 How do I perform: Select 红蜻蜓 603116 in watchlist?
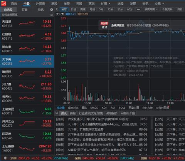click(27, 36)
